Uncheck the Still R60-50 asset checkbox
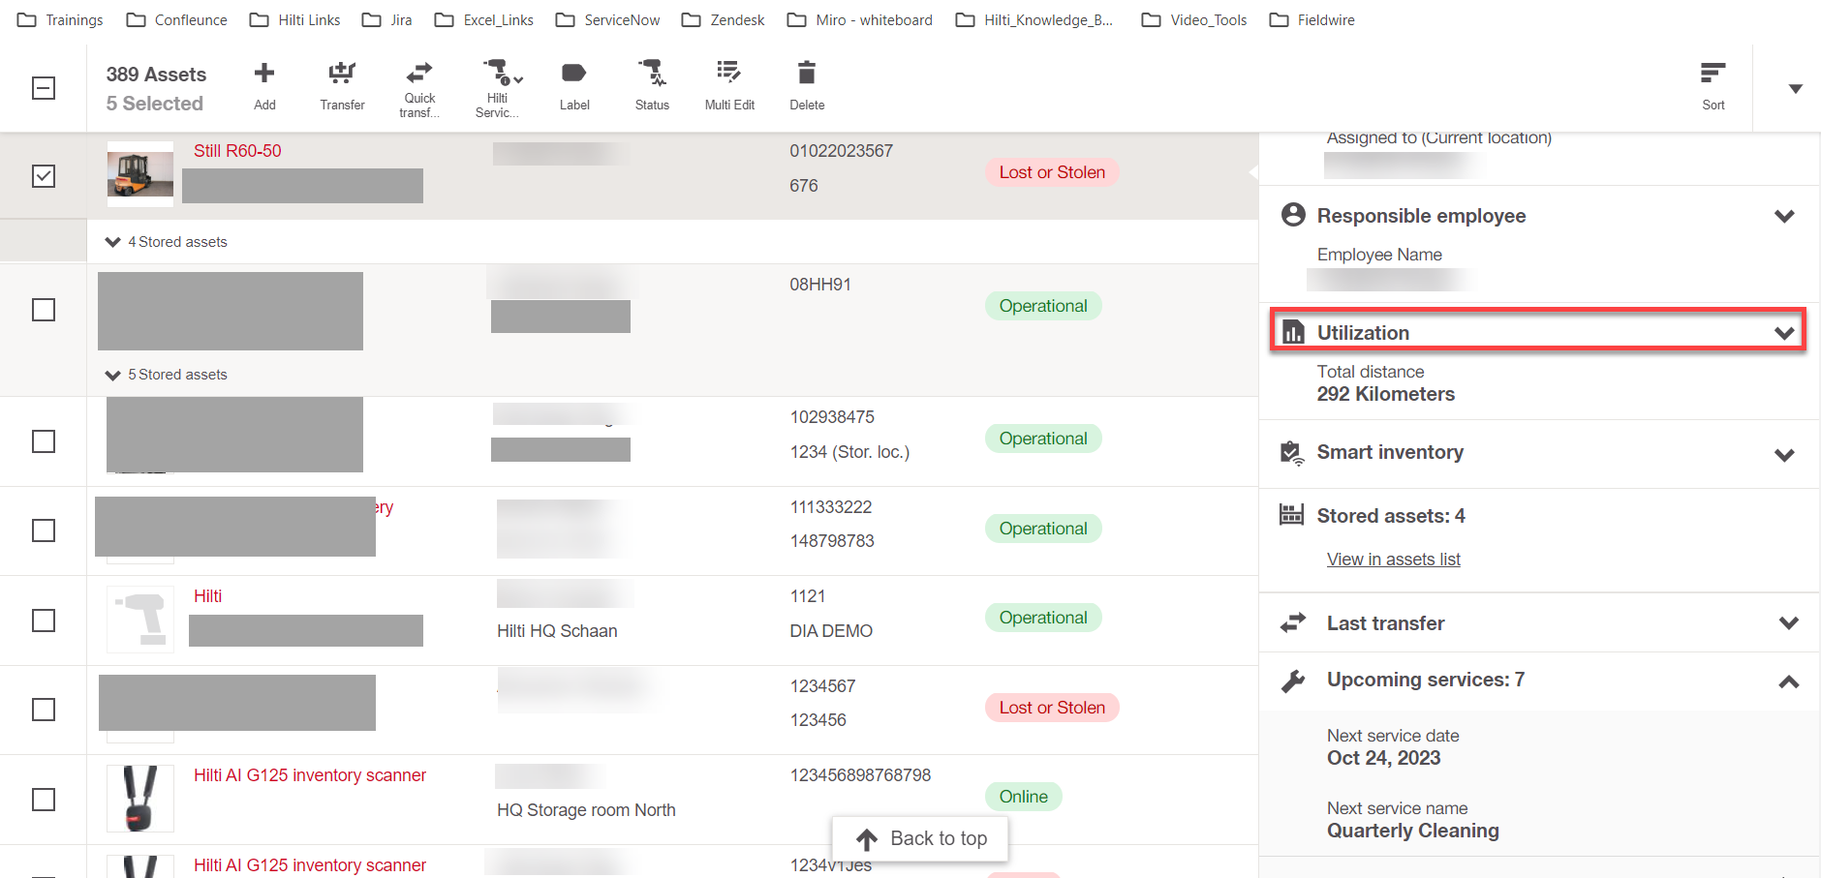This screenshot has height=878, width=1821. (44, 176)
